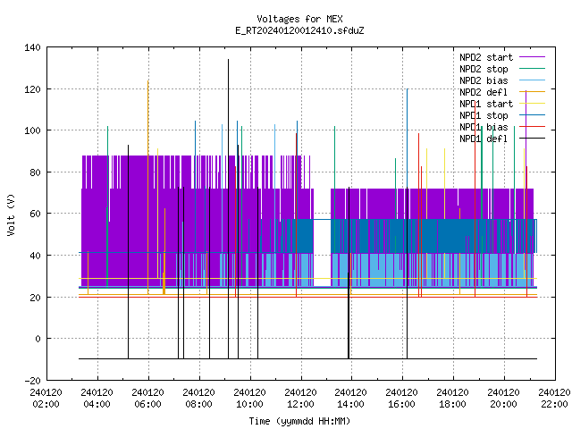Screen dimensions: 572x429
Task: Click the file name E_RT20240120012410.sfduZ subtitle
Action: (299, 30)
